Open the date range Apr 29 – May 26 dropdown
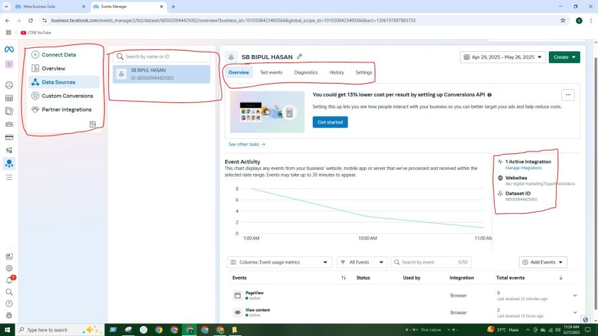Viewport: 598px width, 336px height. (x=503, y=57)
